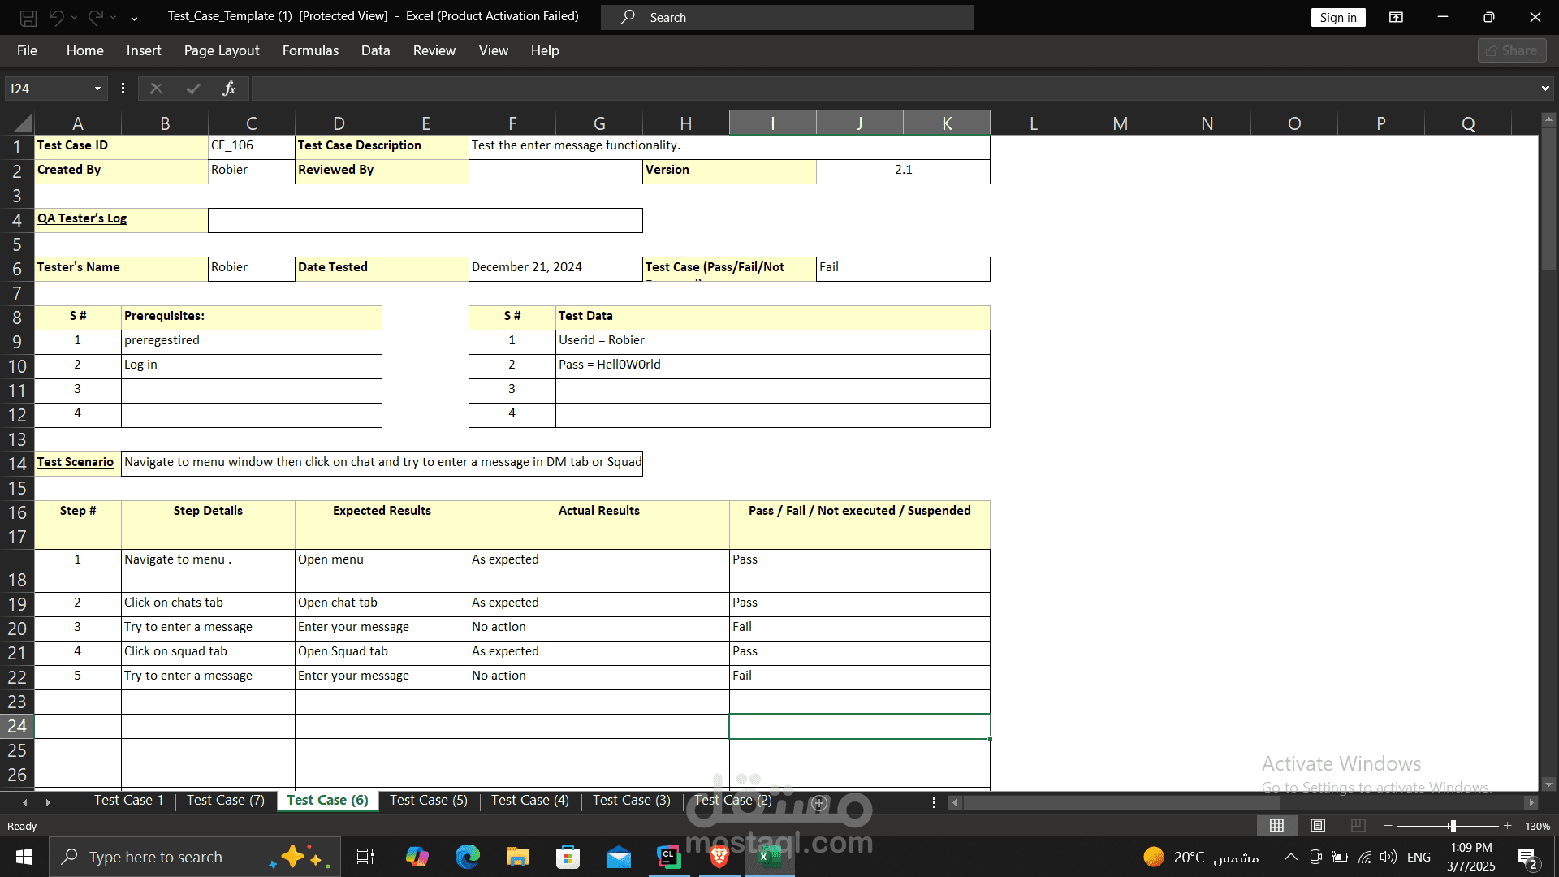Switch to the Test Case (4) sheet
This screenshot has height=877, width=1559.
click(x=530, y=801)
